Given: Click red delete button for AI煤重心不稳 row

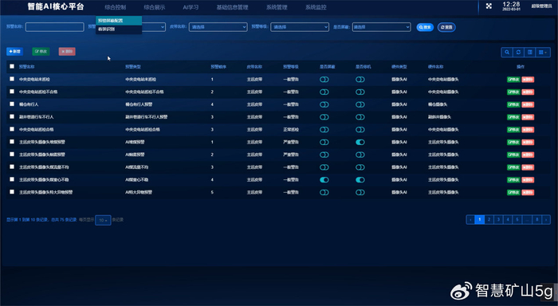Looking at the screenshot, I should coord(528,180).
